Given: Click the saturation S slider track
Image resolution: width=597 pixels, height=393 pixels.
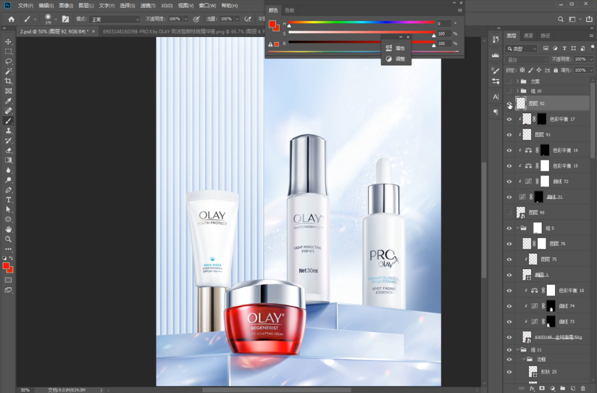Looking at the screenshot, I should [362, 33].
